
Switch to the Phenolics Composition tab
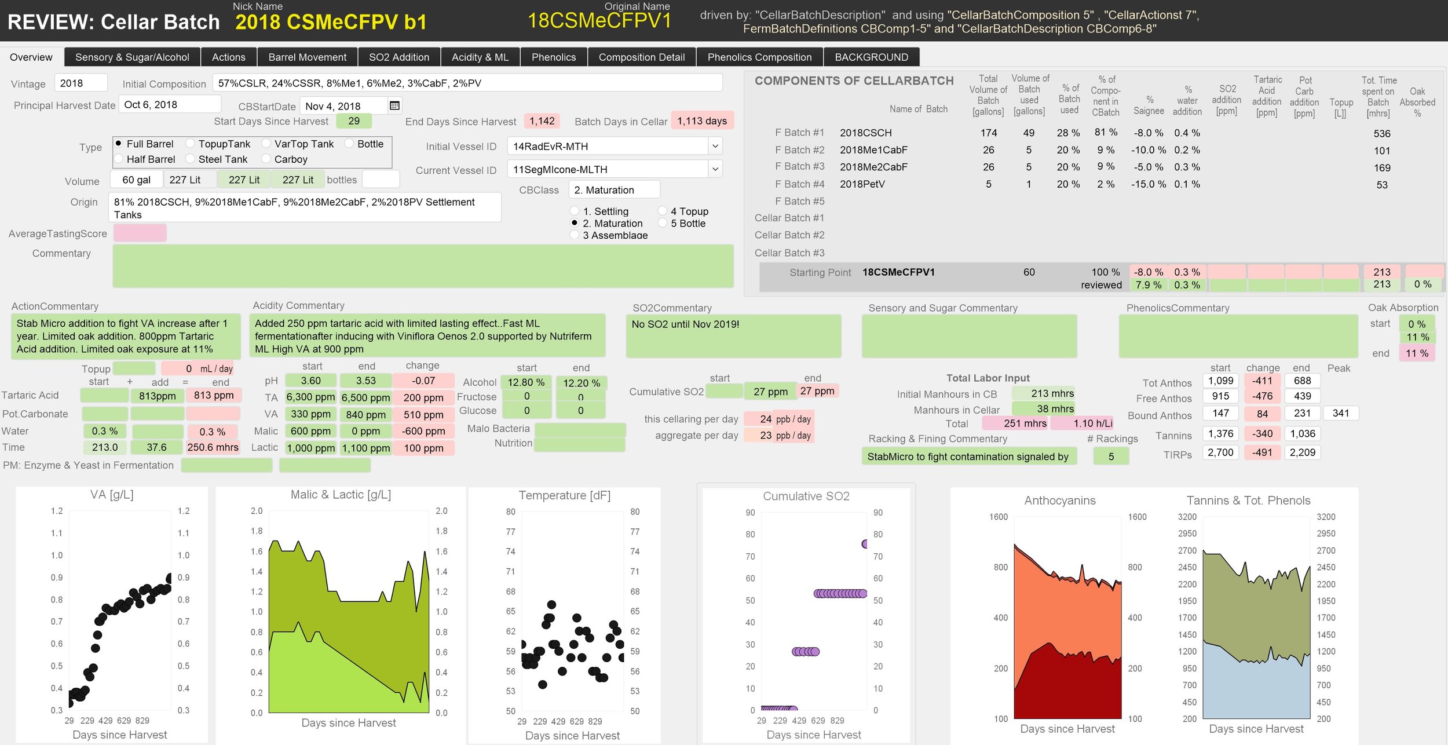759,57
